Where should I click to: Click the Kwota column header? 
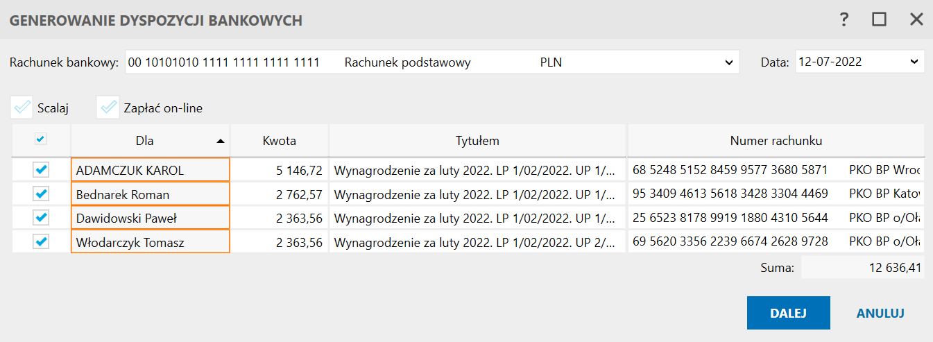click(x=280, y=141)
